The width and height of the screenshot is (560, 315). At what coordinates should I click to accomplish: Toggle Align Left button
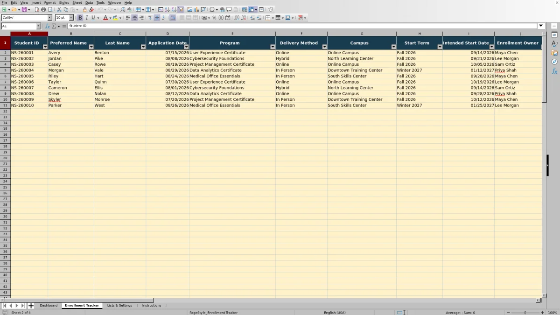pyautogui.click(x=128, y=18)
